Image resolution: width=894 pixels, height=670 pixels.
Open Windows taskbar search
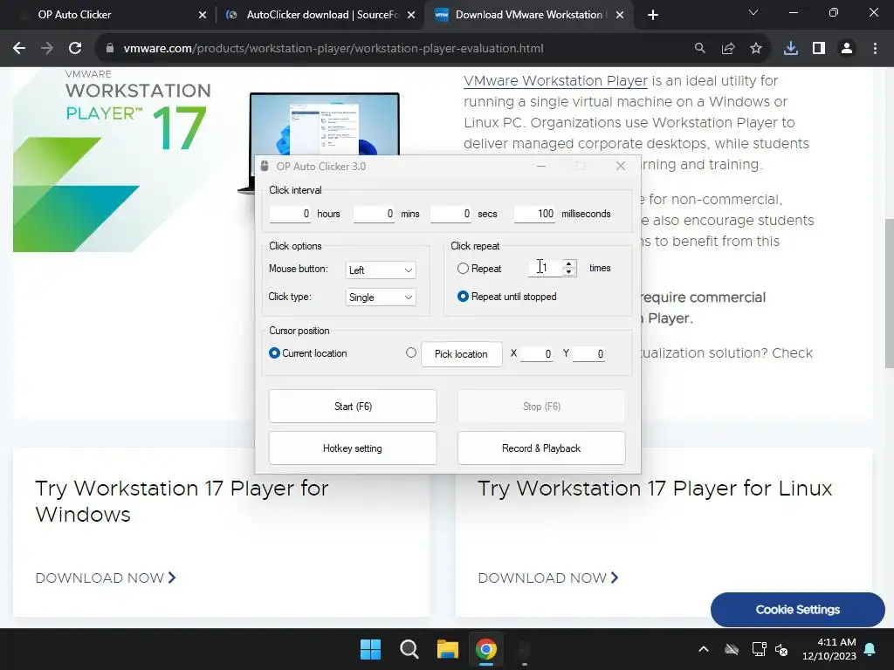pos(409,649)
